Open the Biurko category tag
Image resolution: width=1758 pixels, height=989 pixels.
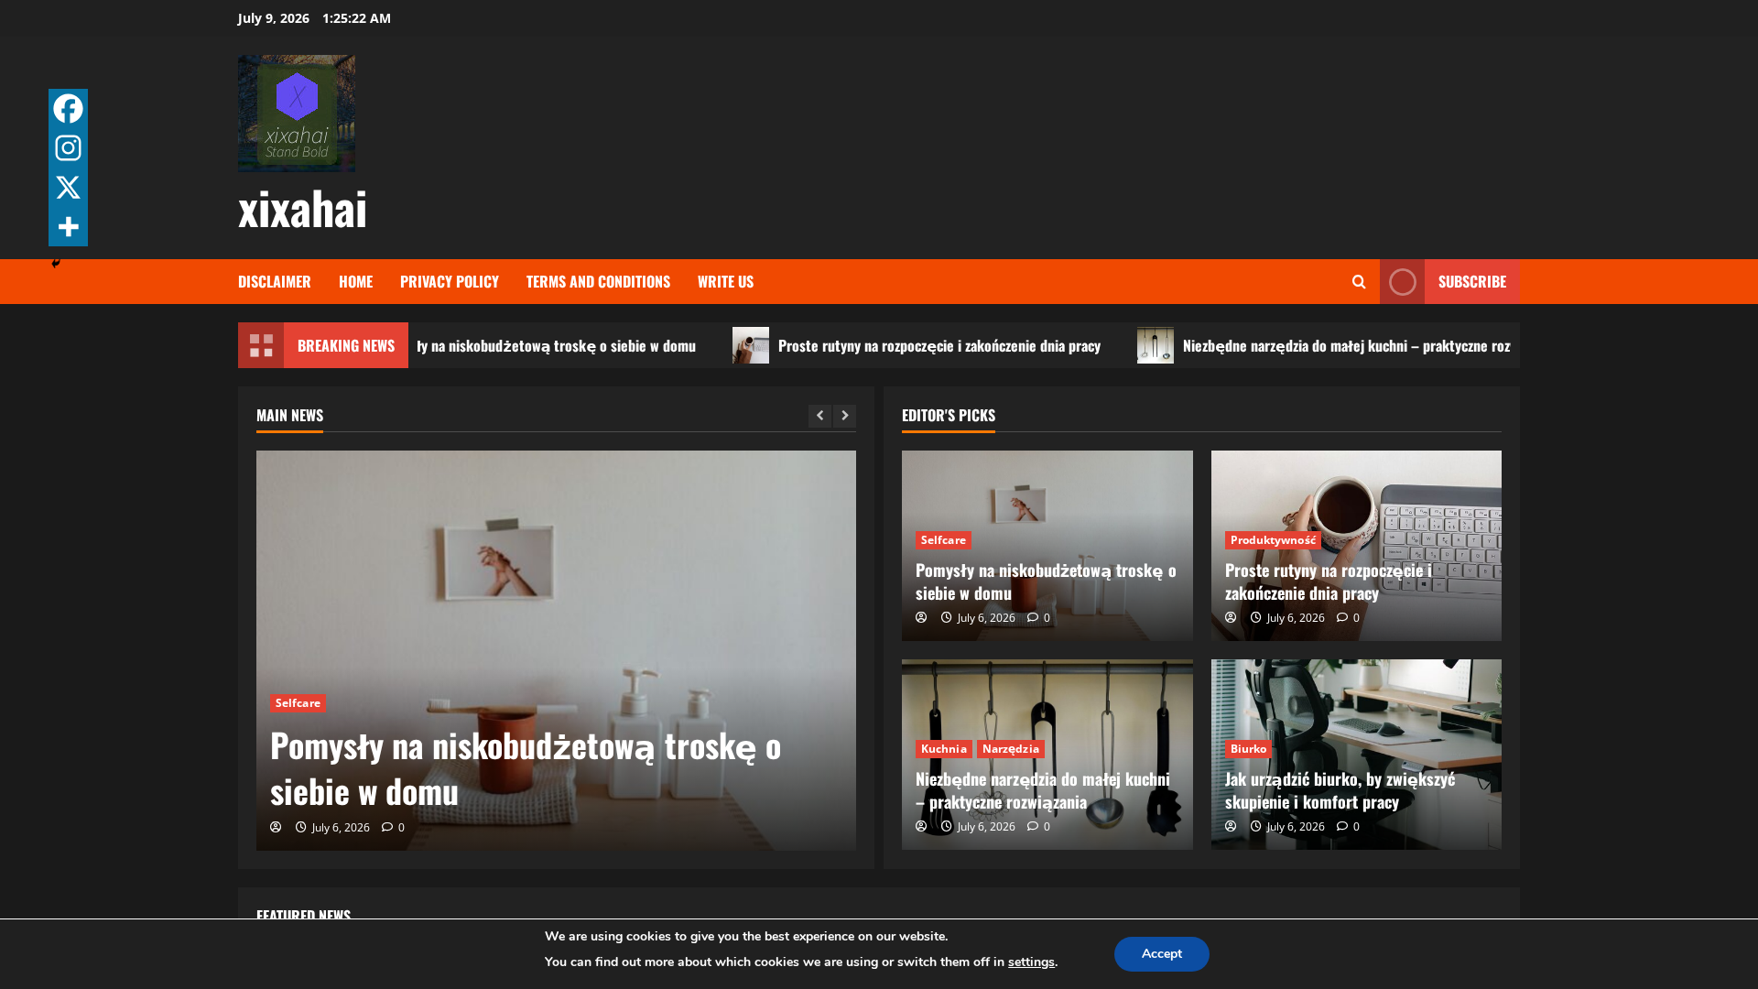pos(1248,749)
